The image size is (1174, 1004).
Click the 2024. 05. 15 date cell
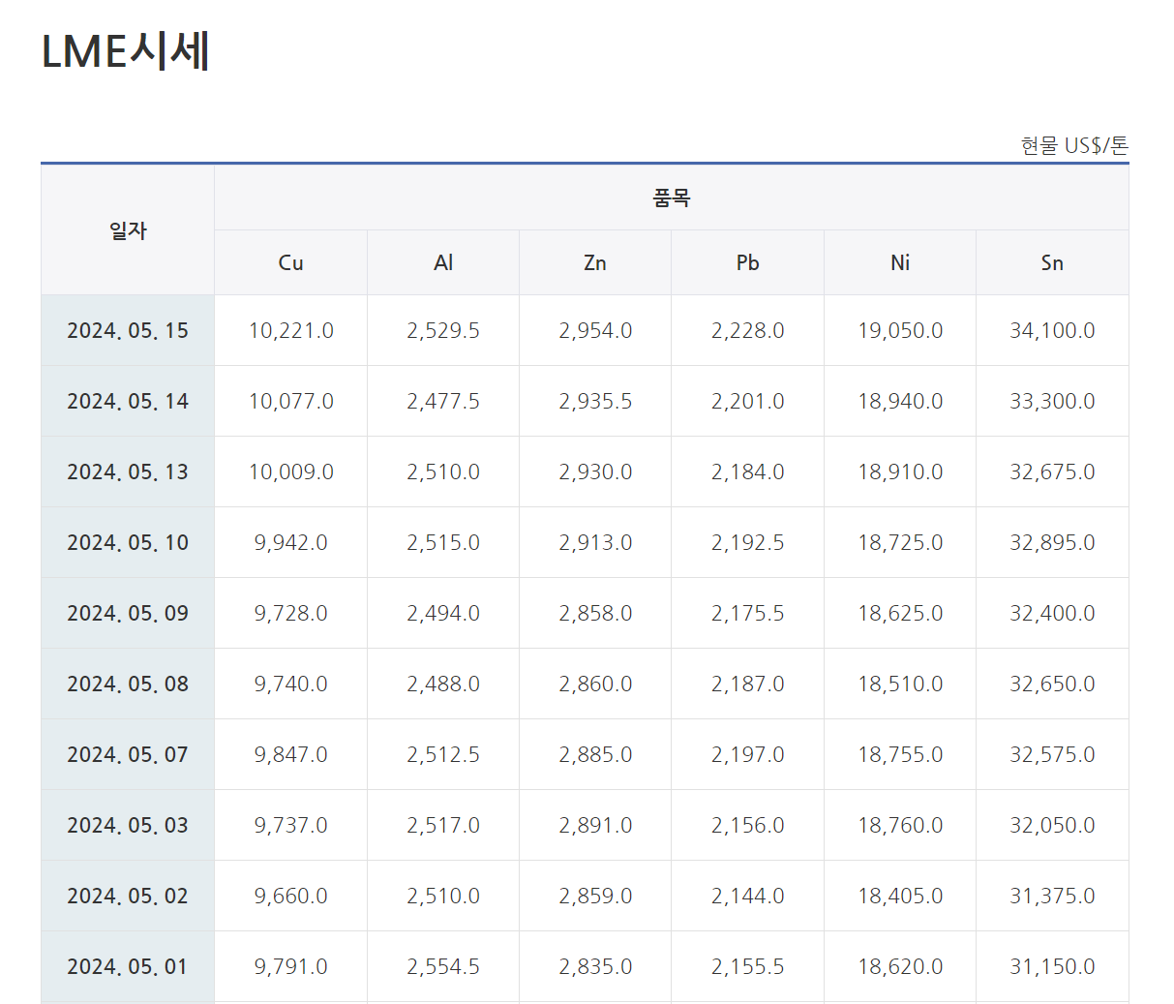[x=128, y=331]
